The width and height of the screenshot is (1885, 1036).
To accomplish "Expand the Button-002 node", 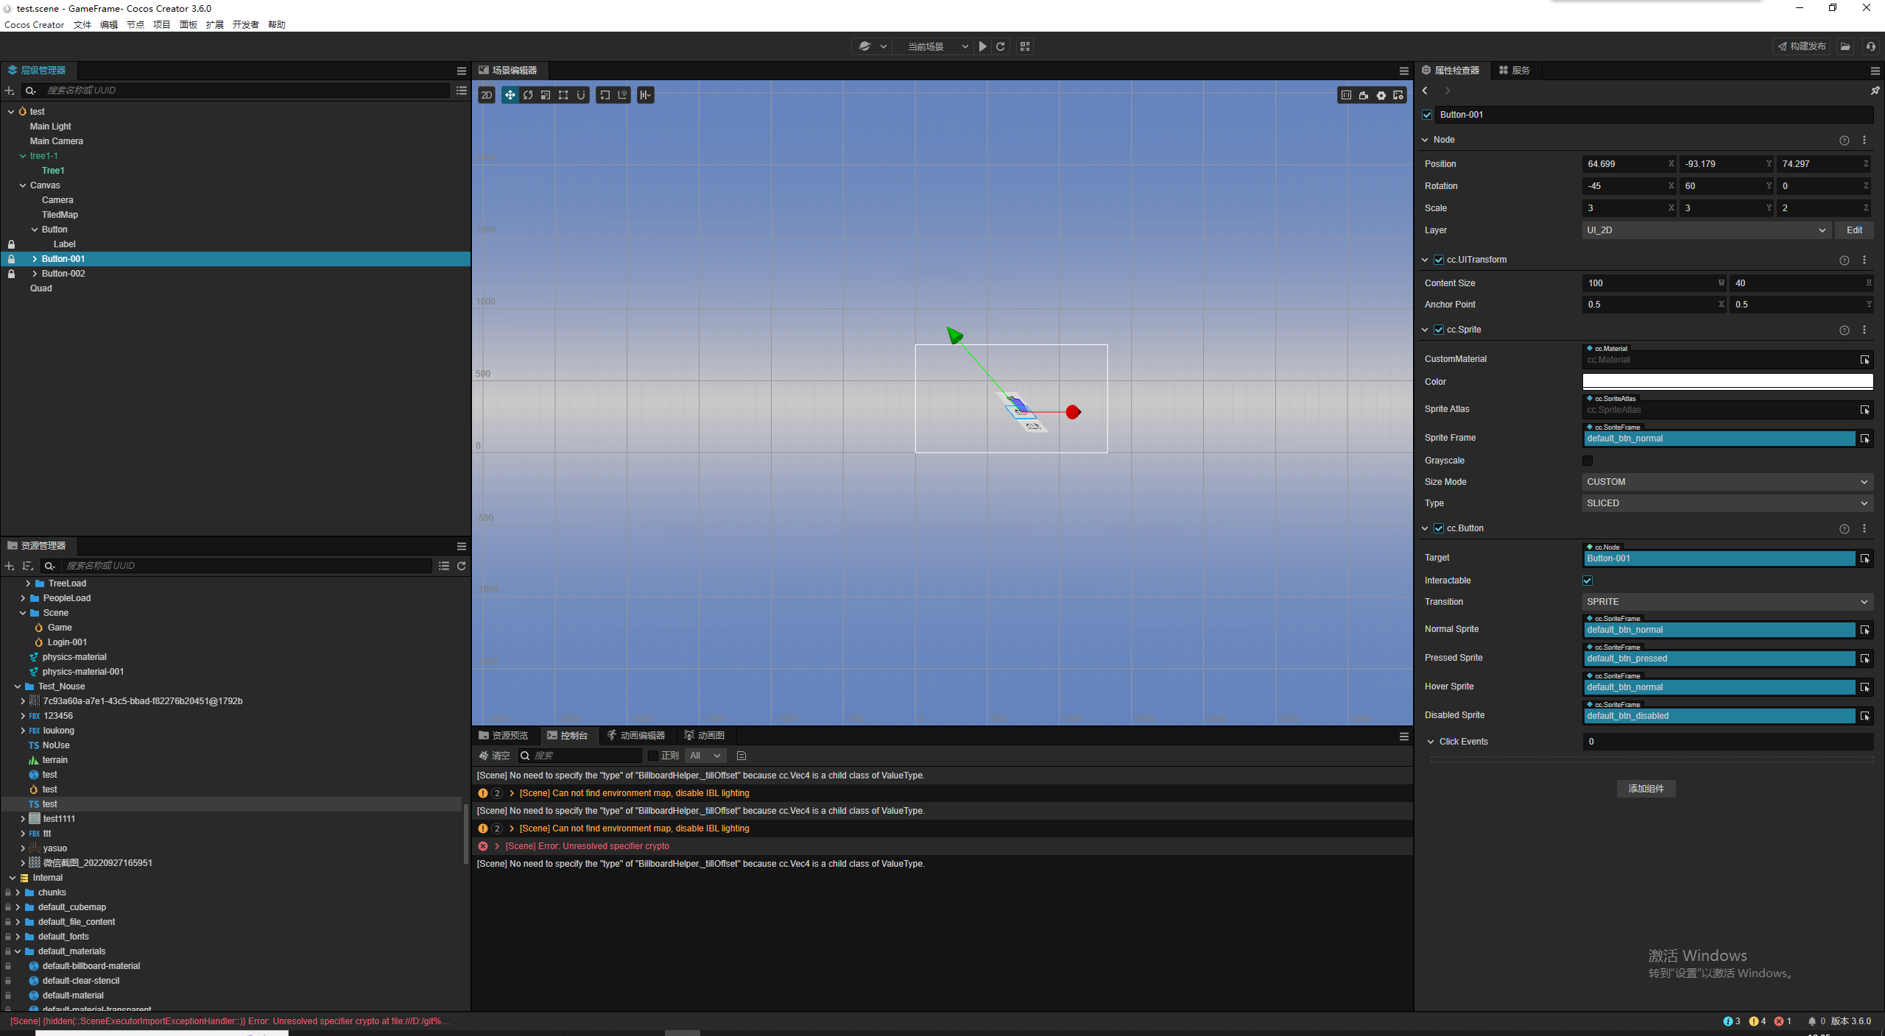I will pos(35,274).
